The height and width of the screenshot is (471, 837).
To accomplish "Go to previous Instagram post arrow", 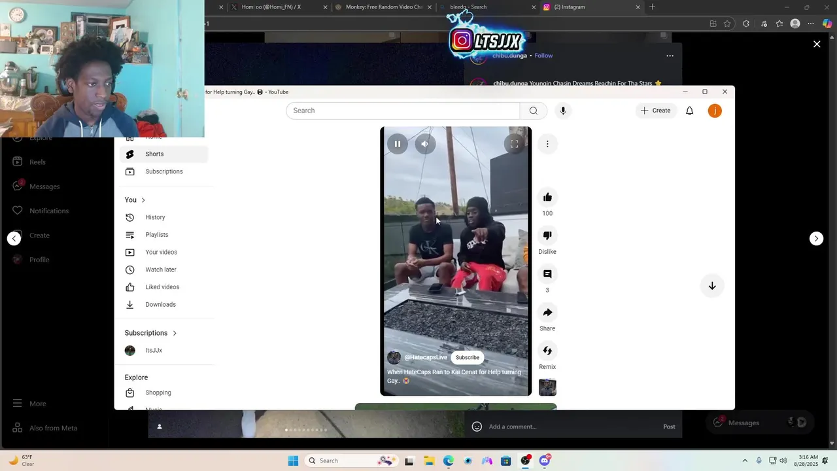I will coord(14,239).
